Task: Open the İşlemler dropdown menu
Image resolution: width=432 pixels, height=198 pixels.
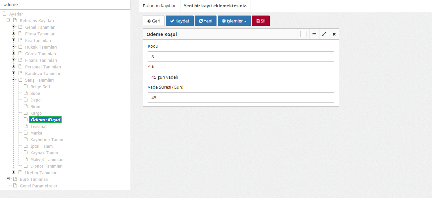Action: click(234, 21)
